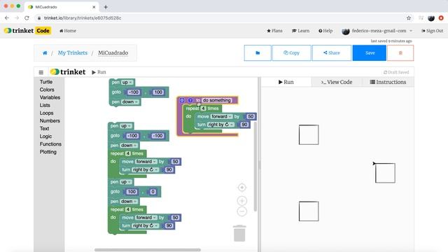Go to My Trinkets link
Image resolution: width=448 pixels, height=252 pixels.
pos(73,53)
